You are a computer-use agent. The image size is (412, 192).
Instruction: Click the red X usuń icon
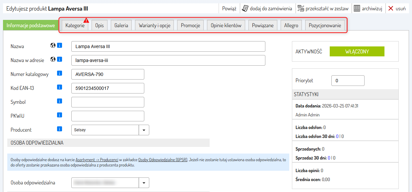click(x=391, y=9)
